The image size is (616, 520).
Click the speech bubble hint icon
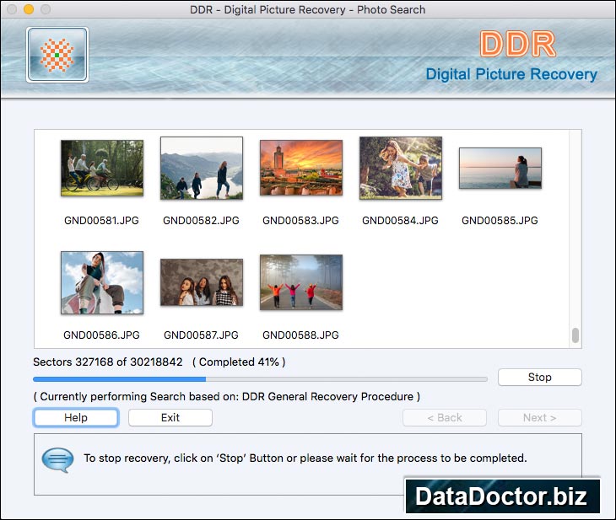57,459
